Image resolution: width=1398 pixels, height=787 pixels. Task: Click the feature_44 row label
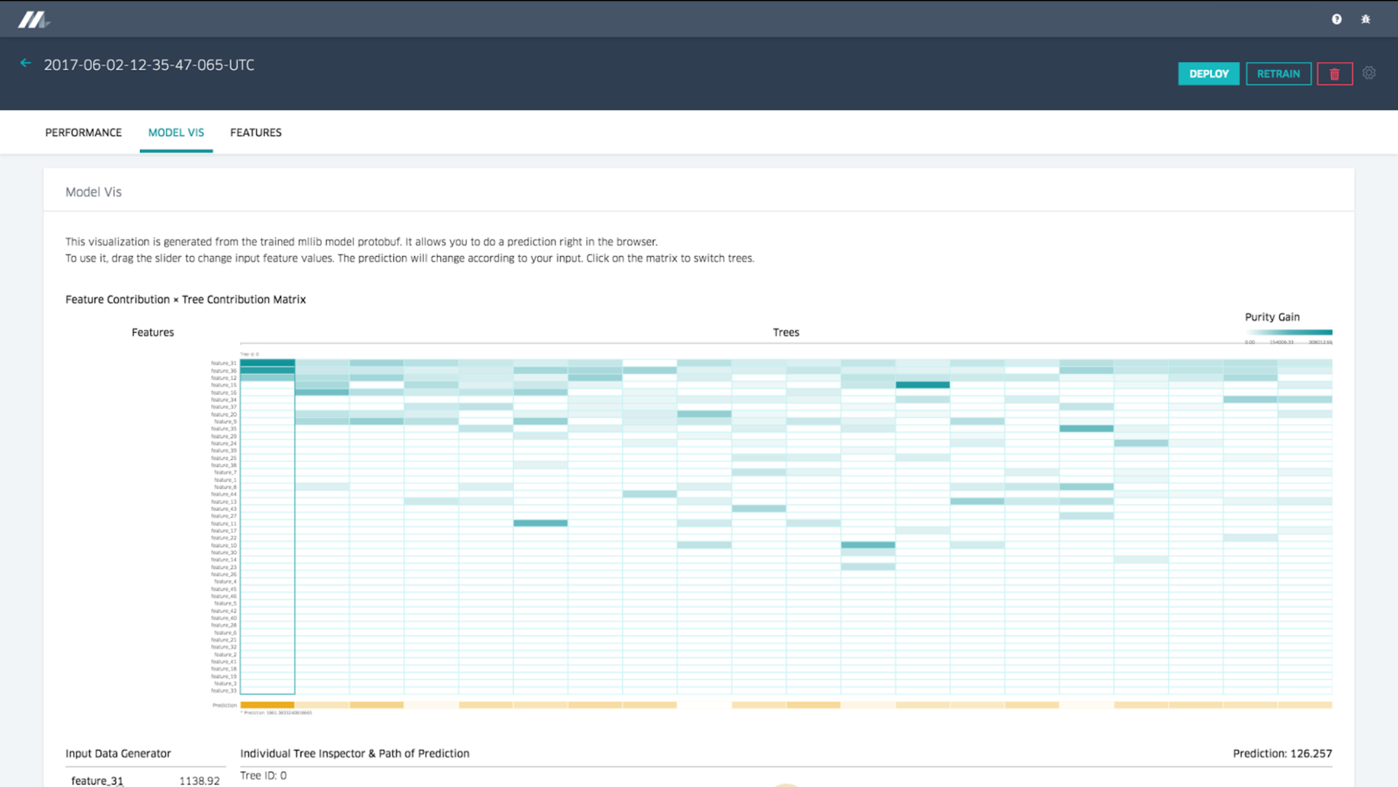tap(224, 494)
